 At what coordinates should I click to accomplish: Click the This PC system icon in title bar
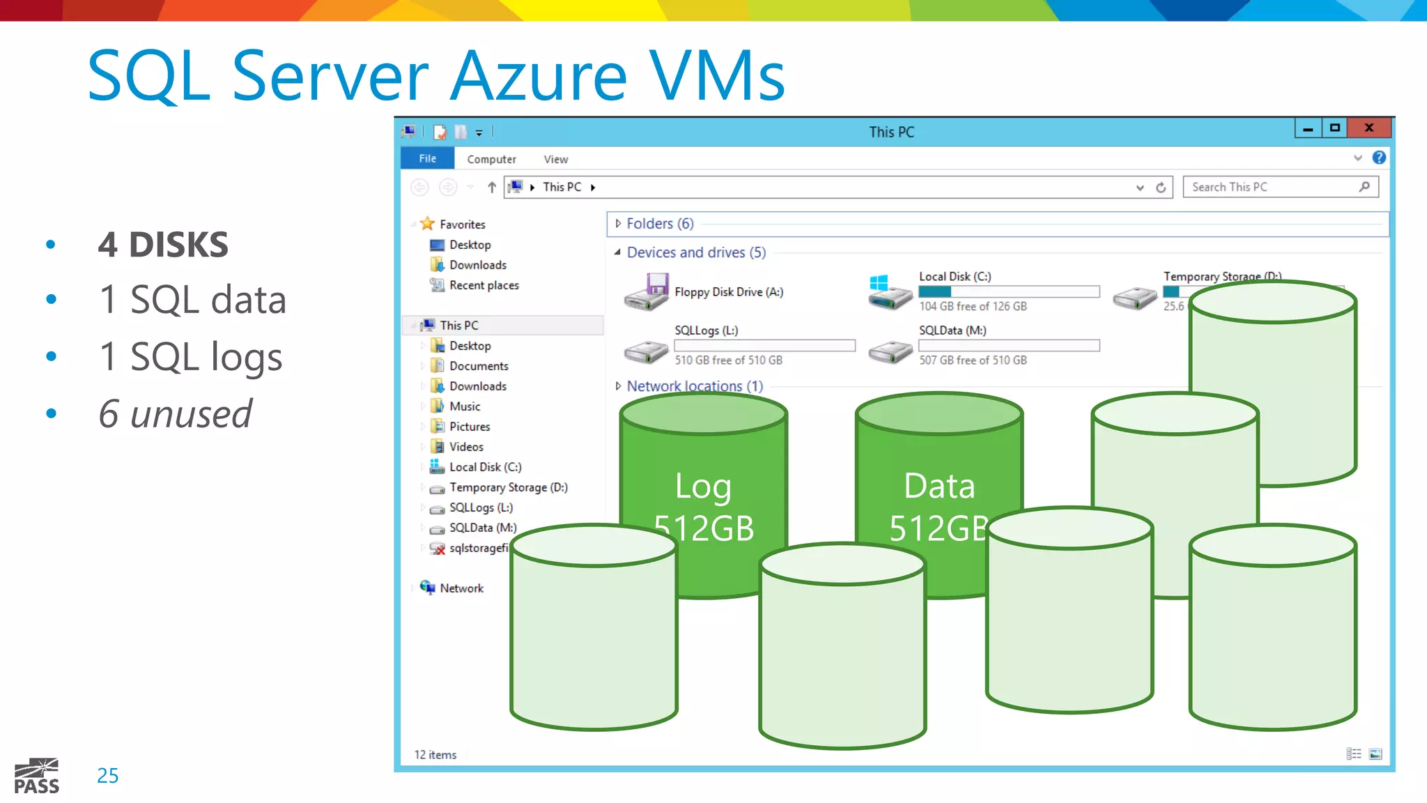(409, 132)
